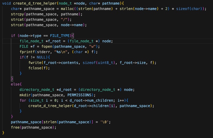Image resolution: width=213 pixels, height=138 pixels.
Task: Click the FILE_TYPE constant in the if condition
Action: (x=60, y=36)
